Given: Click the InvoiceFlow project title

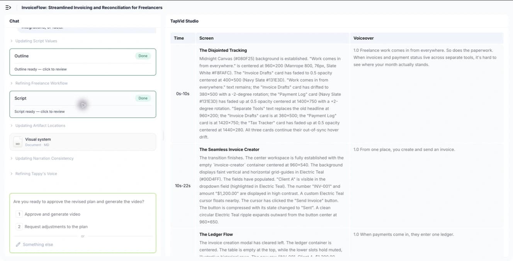Looking at the screenshot, I should coord(92,7).
